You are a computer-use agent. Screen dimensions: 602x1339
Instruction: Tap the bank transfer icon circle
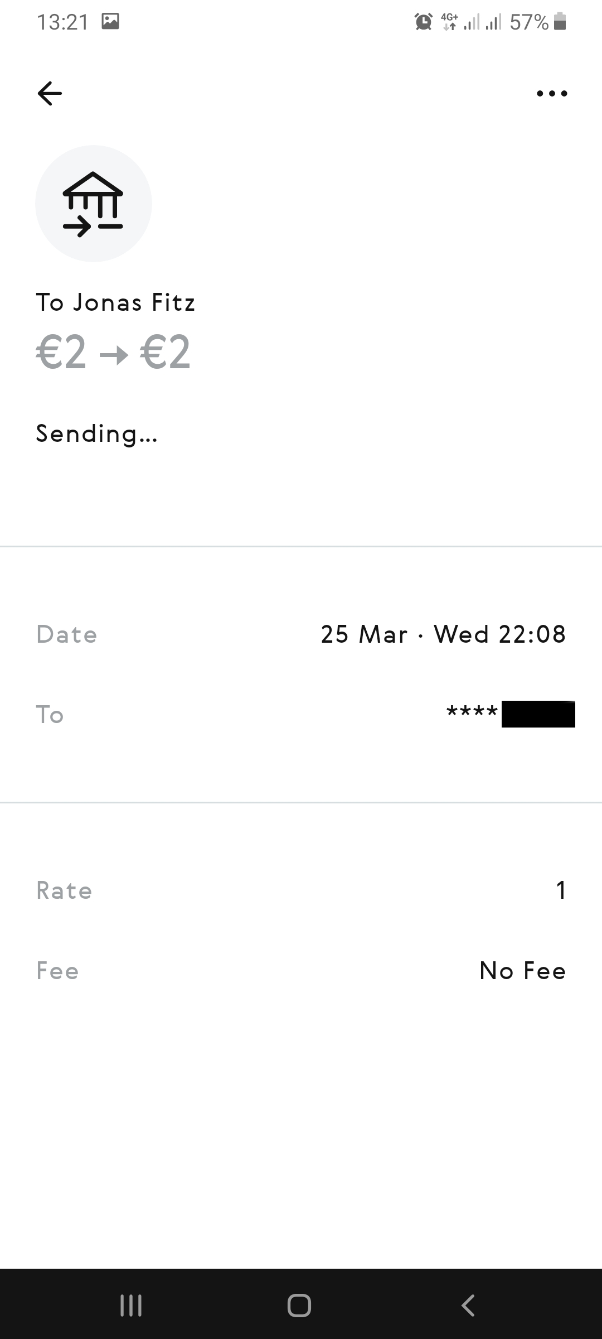94,204
